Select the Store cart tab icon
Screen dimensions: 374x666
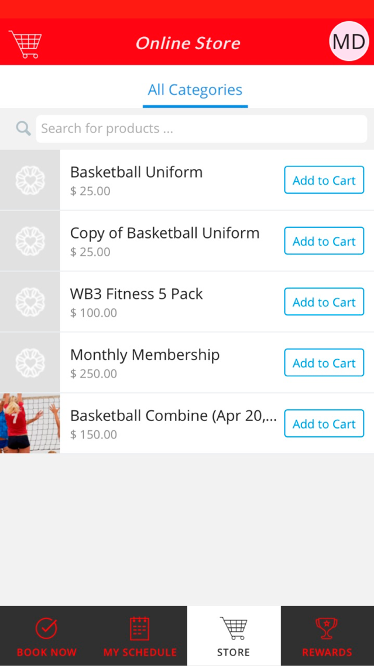pos(233,628)
